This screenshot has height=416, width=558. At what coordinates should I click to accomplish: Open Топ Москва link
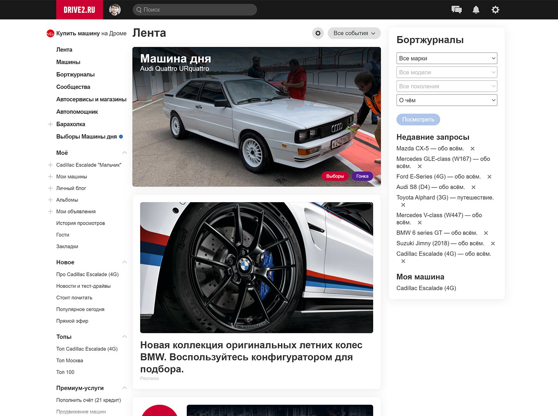pos(70,360)
